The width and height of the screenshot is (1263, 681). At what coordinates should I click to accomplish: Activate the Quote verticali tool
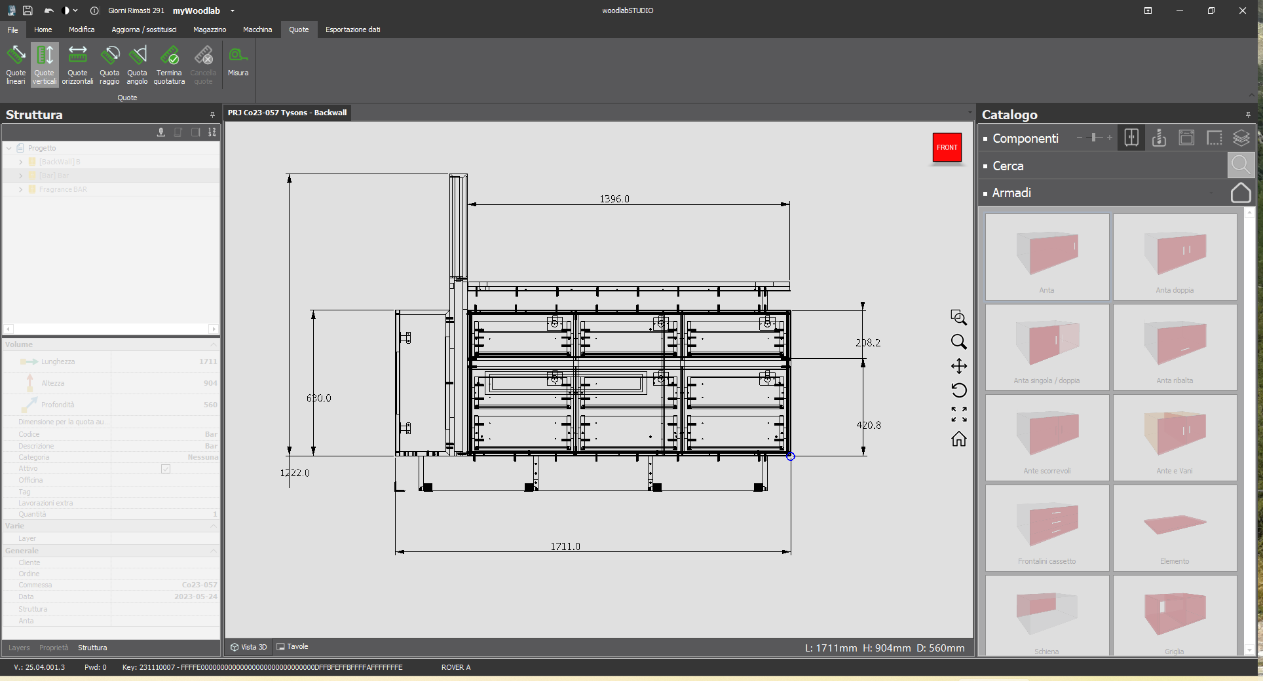(x=44, y=64)
